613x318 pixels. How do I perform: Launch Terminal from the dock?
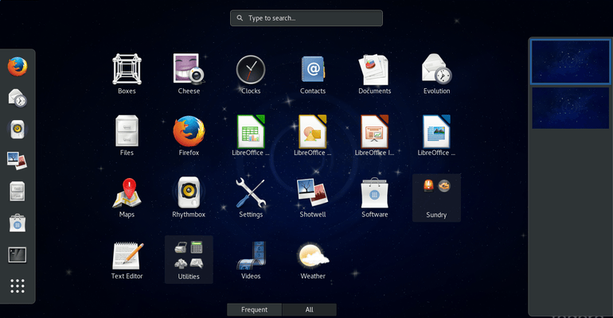tap(18, 254)
